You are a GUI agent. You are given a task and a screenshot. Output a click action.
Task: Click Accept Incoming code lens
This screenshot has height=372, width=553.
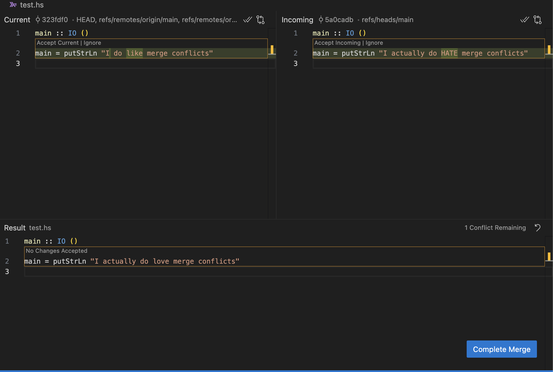(x=337, y=43)
